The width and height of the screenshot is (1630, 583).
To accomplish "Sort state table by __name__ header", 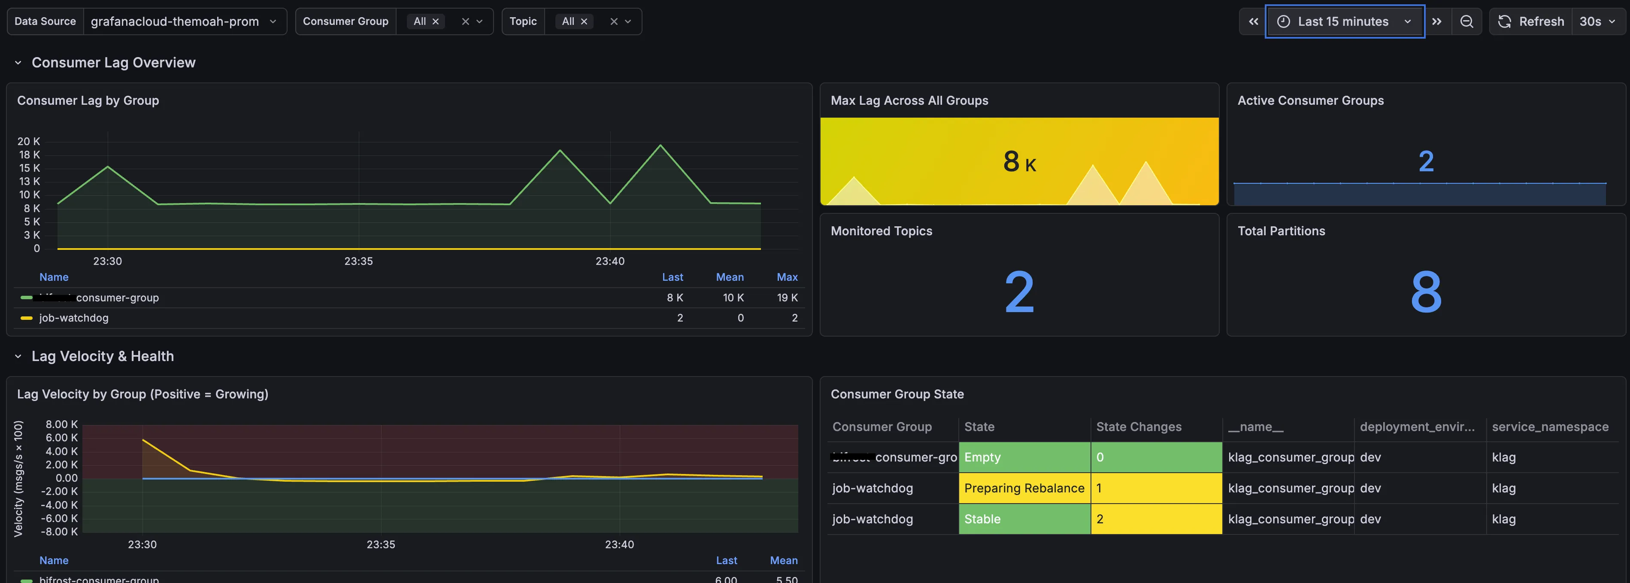I will coord(1255,427).
